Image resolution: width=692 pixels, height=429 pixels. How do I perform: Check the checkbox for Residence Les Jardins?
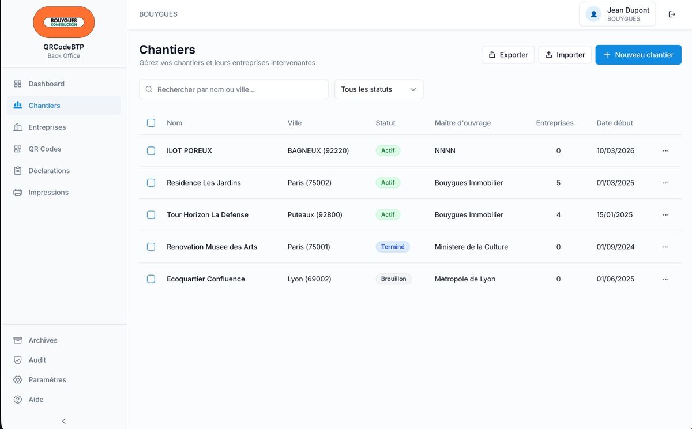[x=151, y=183]
